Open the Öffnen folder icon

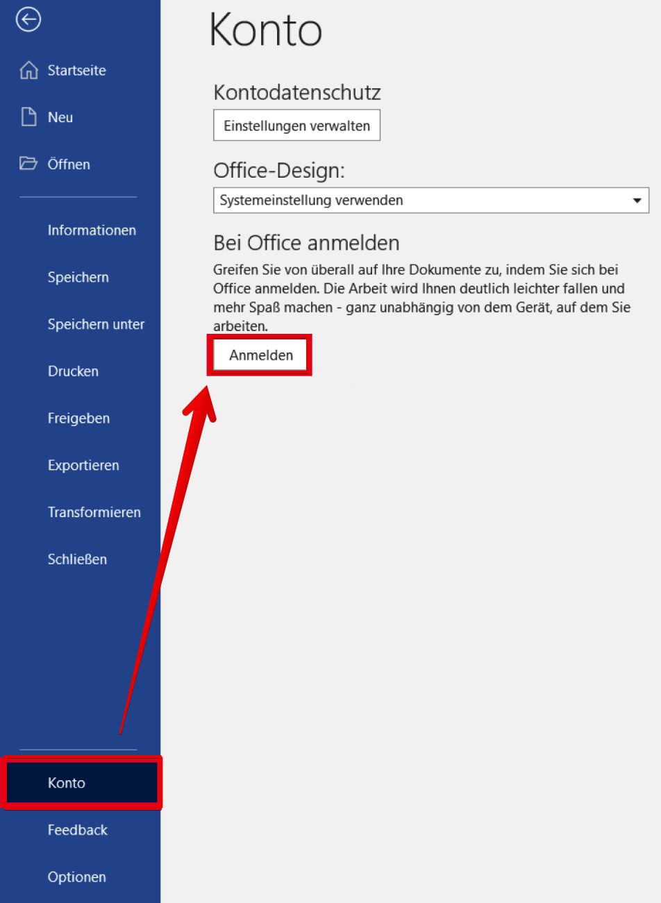[28, 164]
